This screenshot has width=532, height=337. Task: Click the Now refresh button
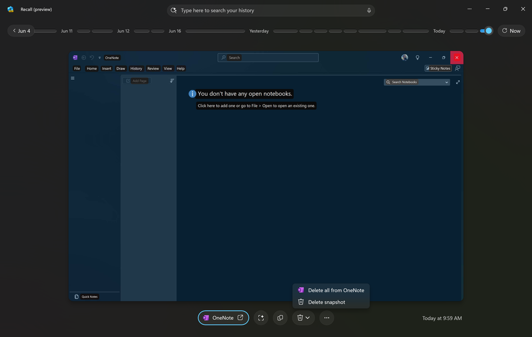[511, 30]
